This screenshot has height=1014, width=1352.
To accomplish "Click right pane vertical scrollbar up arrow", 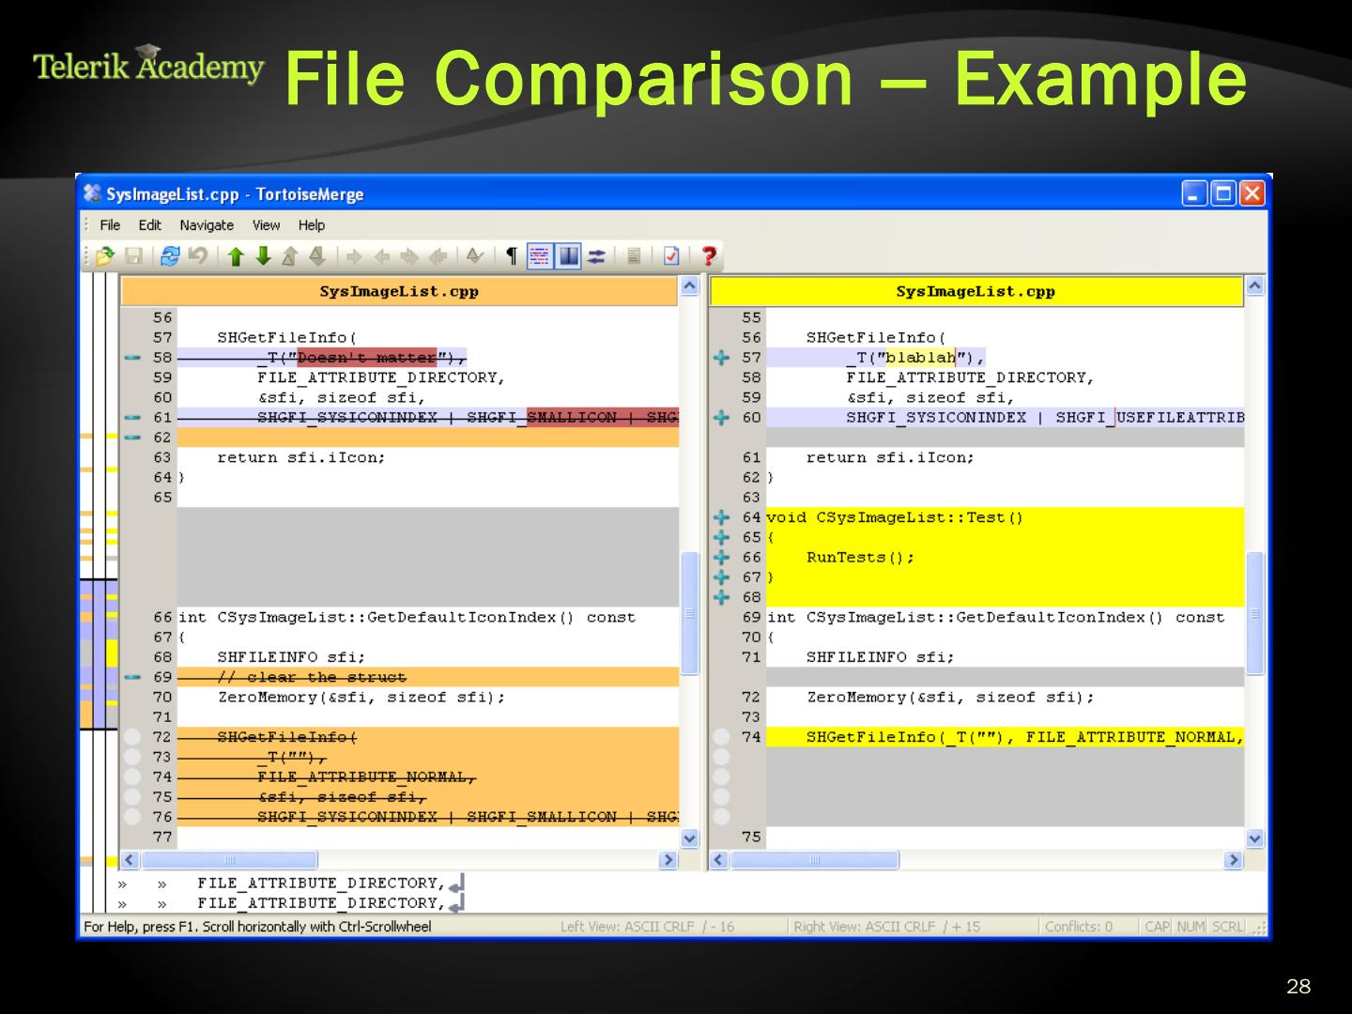I will click(1255, 286).
